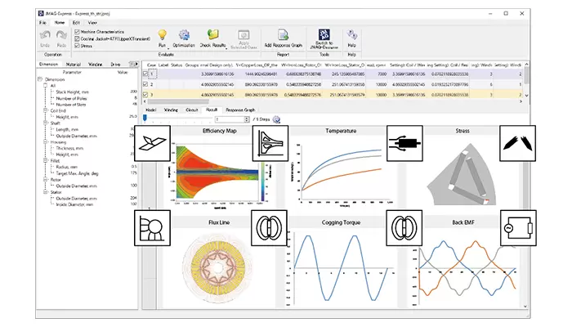This screenshot has width=572, height=327.
Task: Open Help from the ribbon
Action: [x=351, y=34]
